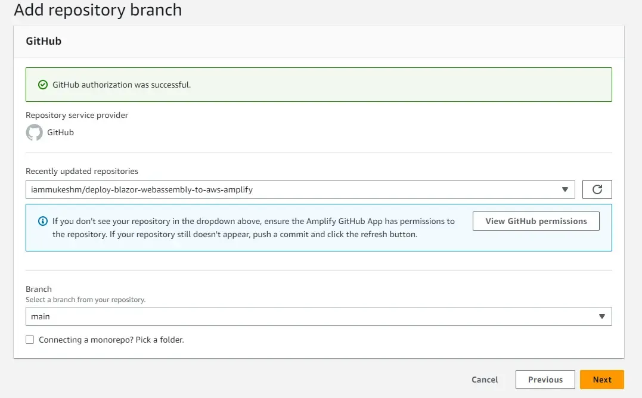Click the dropdown caret on the branch selector
This screenshot has width=642, height=398.
(x=601, y=316)
